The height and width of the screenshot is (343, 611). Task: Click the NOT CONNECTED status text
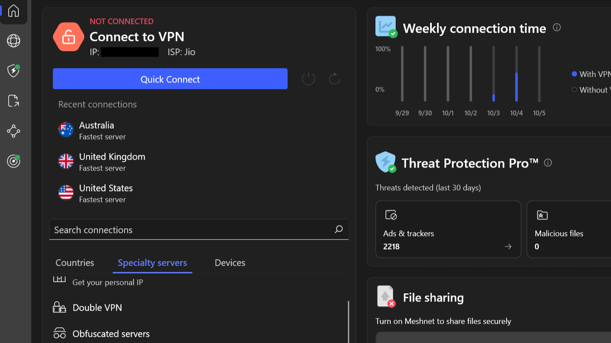pyautogui.click(x=122, y=21)
